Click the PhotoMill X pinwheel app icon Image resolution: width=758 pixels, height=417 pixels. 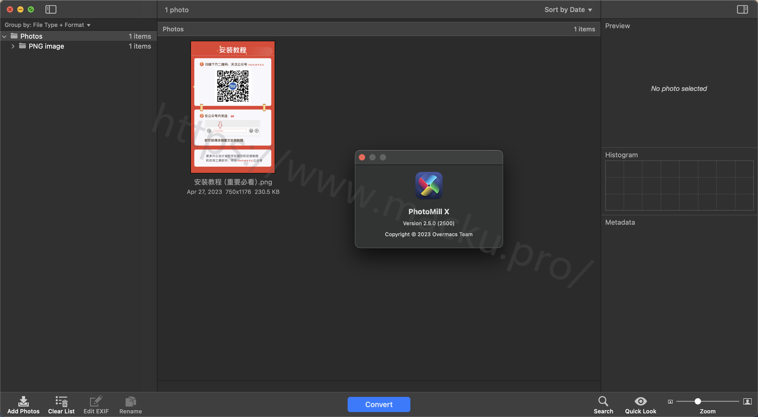(429, 186)
